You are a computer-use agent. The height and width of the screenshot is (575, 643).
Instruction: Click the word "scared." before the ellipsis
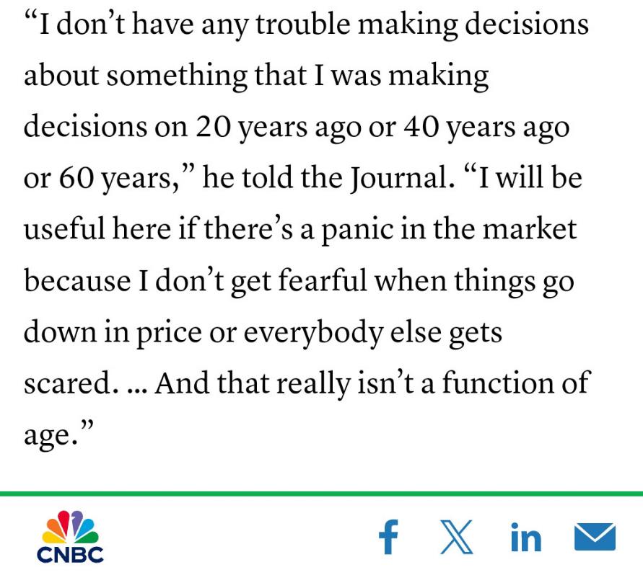(x=68, y=384)
